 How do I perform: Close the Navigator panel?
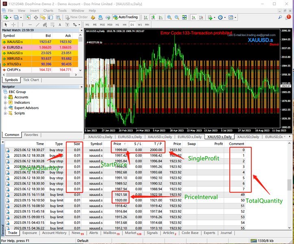tap(82, 87)
